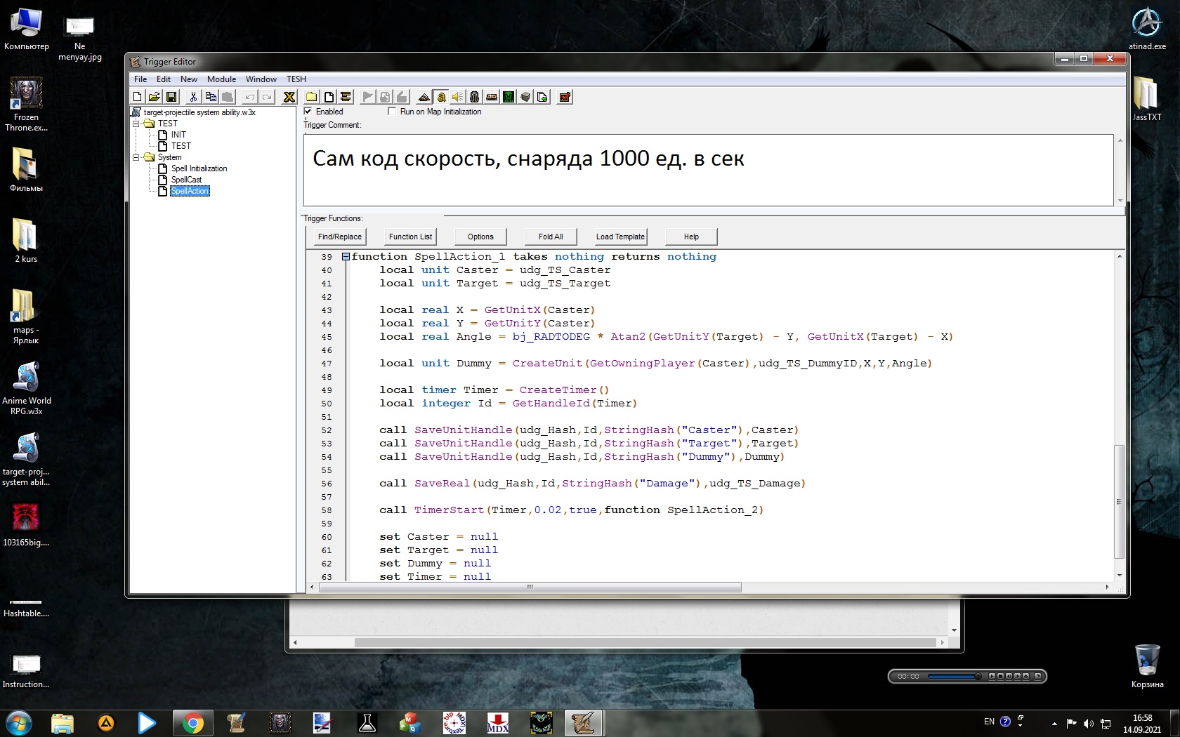Image resolution: width=1180 pixels, height=737 pixels.
Task: Click the Test Map icon in toolbar
Action: pyautogui.click(x=565, y=97)
